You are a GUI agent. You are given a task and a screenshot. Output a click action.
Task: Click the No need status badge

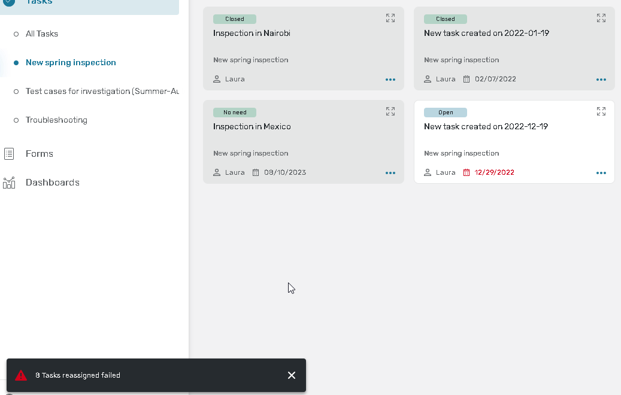[x=235, y=113]
